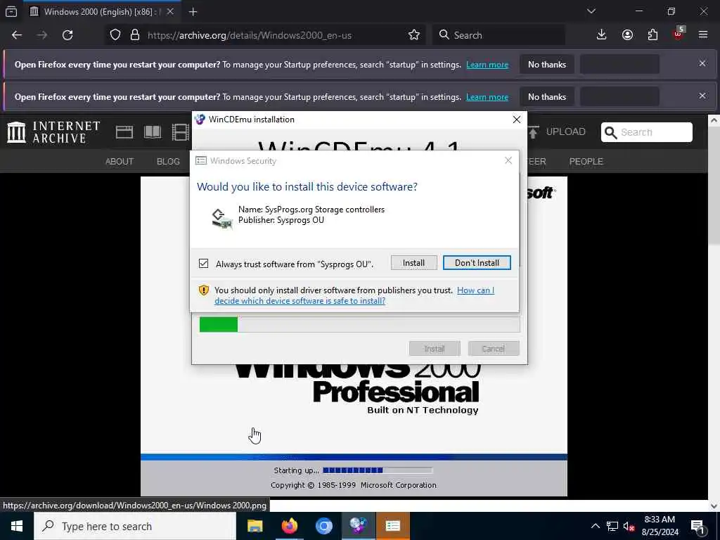Open the notification center icon
720x540 pixels.
coord(698,526)
